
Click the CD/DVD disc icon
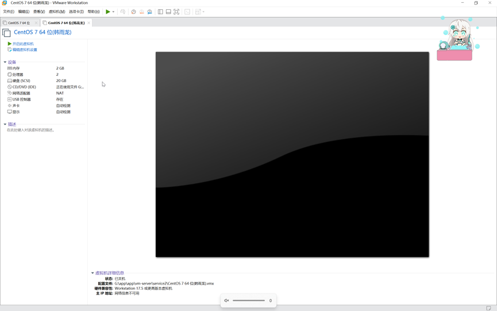(10, 87)
